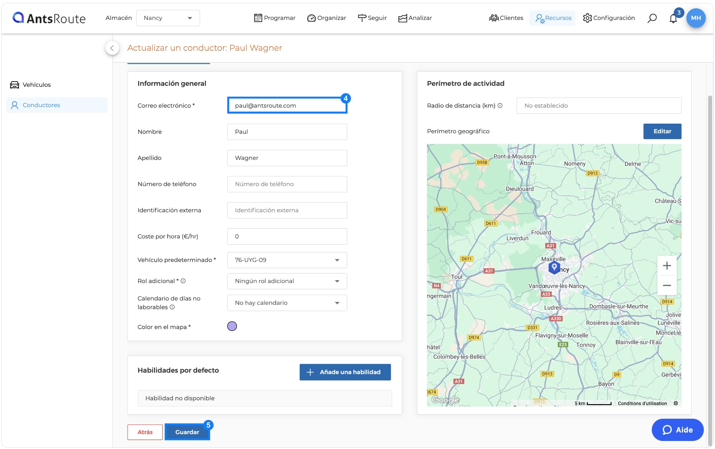Click the Guardar button
Image resolution: width=715 pixels, height=449 pixels.
[x=187, y=432]
